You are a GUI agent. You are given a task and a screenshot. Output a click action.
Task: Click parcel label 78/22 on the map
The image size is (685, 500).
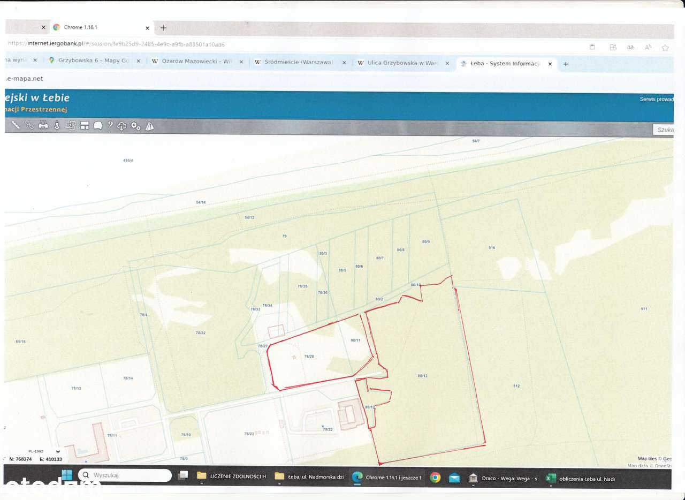pyautogui.click(x=328, y=429)
